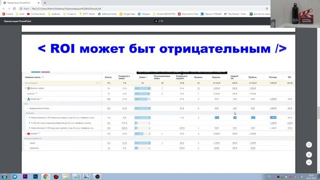Collapse the Google Ads row
Image resolution: width=320 pixels, height=180 pixels.
pyautogui.click(x=25, y=99)
